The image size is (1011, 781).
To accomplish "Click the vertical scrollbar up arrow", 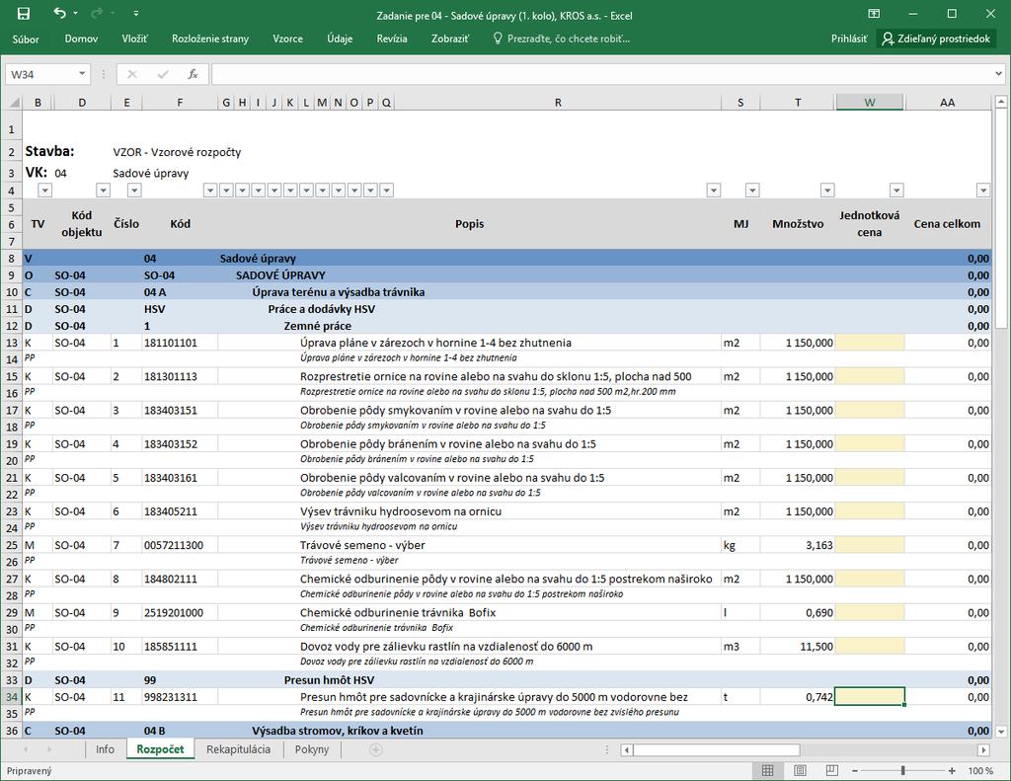I will tap(1001, 102).
